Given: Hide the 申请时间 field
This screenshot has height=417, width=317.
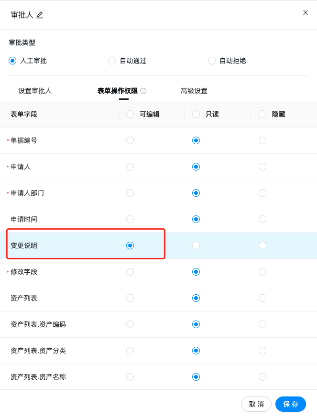Looking at the screenshot, I should coord(262,219).
